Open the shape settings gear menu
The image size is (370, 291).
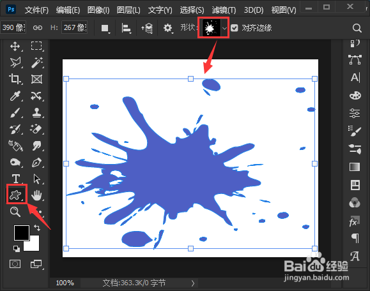point(168,28)
